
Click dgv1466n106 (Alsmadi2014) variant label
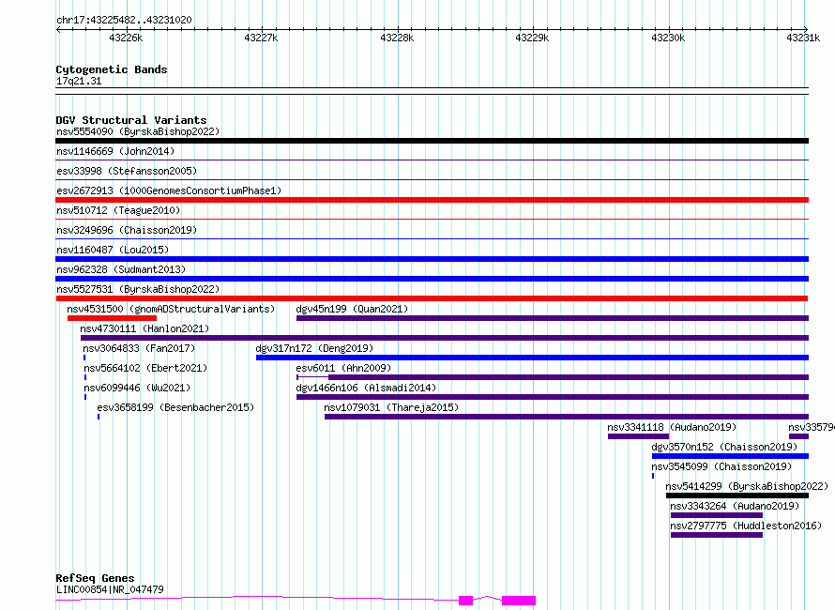[x=366, y=388]
